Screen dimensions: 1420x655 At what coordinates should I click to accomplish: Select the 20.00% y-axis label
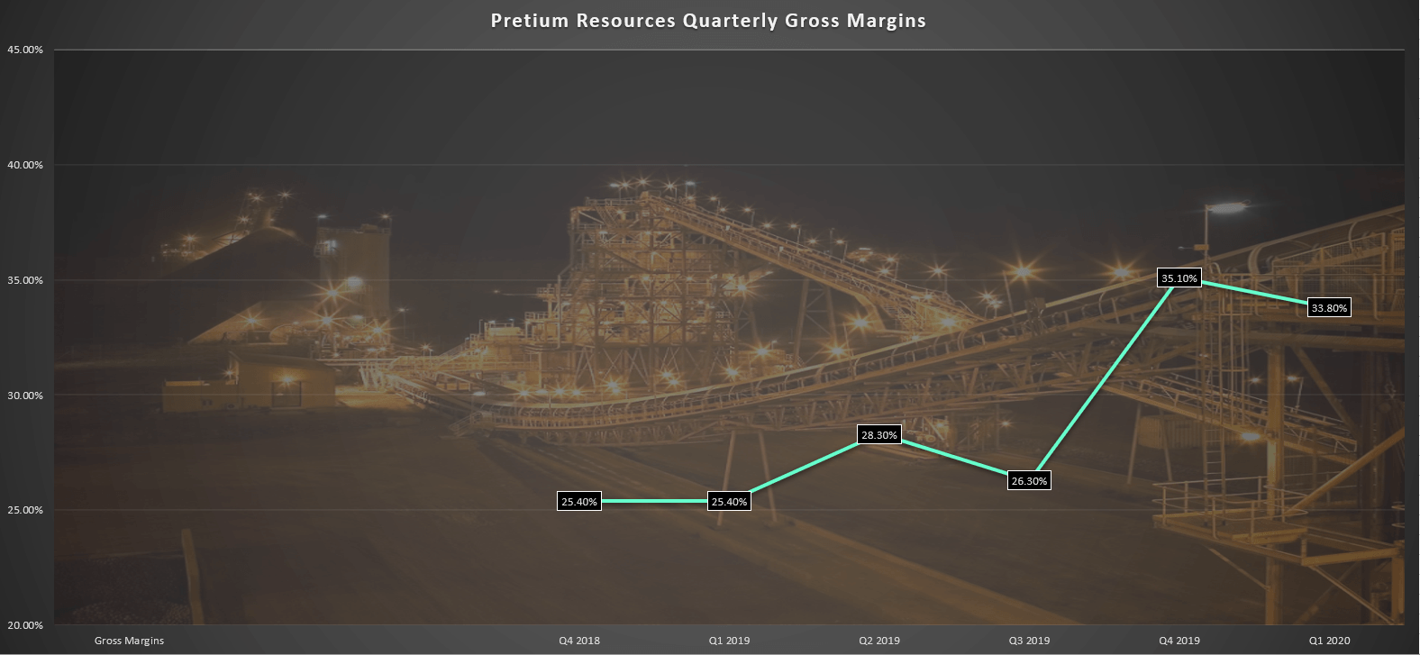coord(25,625)
